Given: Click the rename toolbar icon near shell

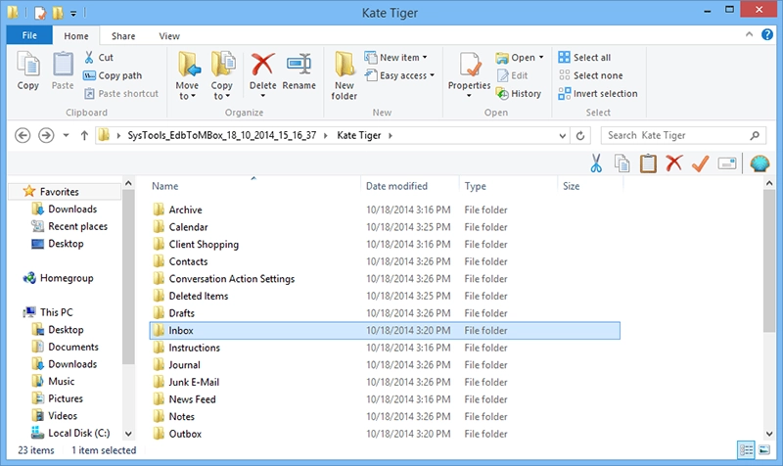Looking at the screenshot, I should tap(727, 163).
